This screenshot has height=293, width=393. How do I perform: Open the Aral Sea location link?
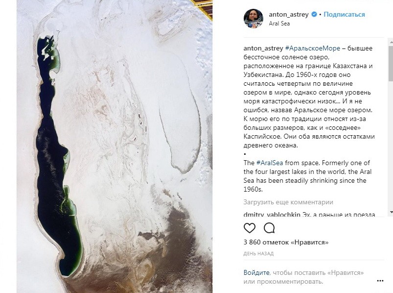tap(279, 24)
